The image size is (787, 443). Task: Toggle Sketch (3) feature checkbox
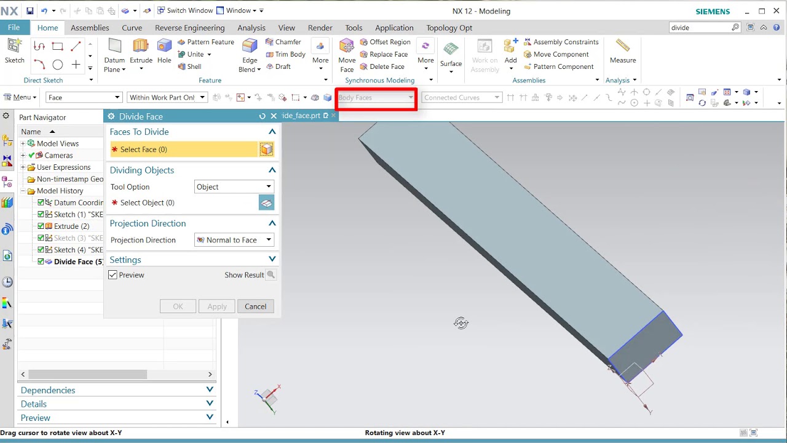coord(41,238)
